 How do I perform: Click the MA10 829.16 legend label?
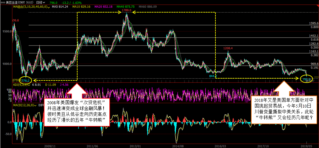(81, 6)
